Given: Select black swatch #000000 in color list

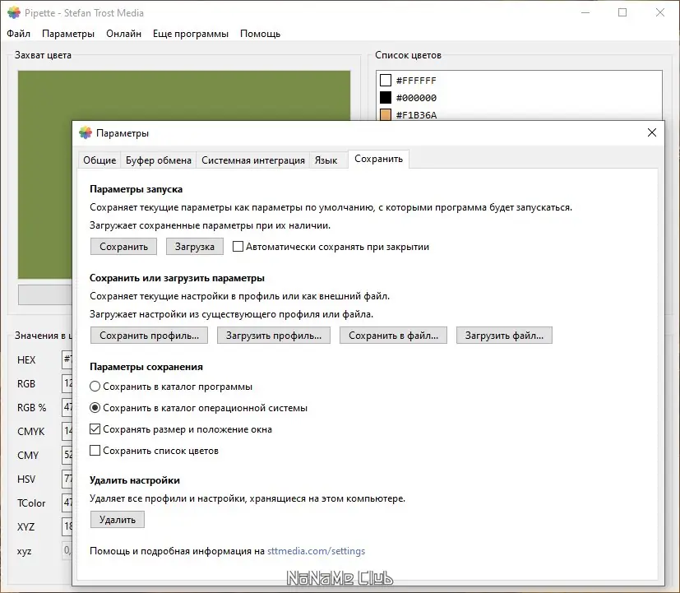Looking at the screenshot, I should click(x=386, y=98).
